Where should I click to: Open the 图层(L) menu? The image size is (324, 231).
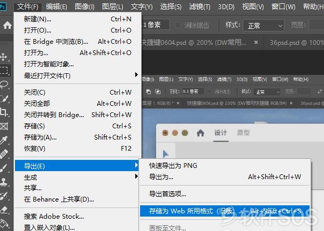[113, 7]
